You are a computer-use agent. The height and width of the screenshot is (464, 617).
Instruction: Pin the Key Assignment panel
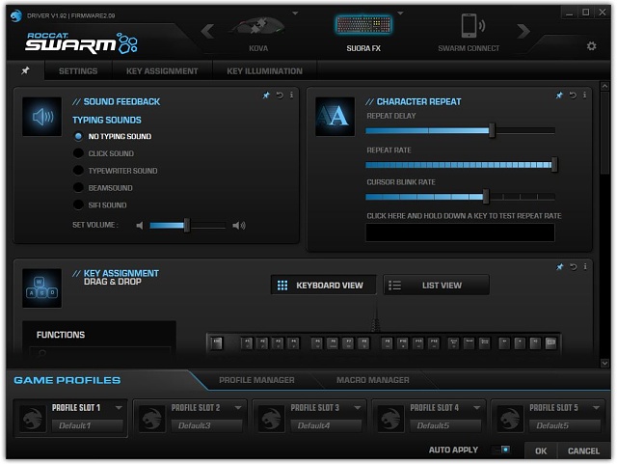click(x=560, y=267)
